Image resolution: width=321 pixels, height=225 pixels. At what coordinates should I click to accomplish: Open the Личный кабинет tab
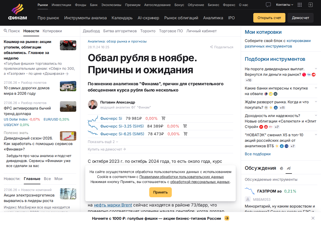(x=201, y=31)
